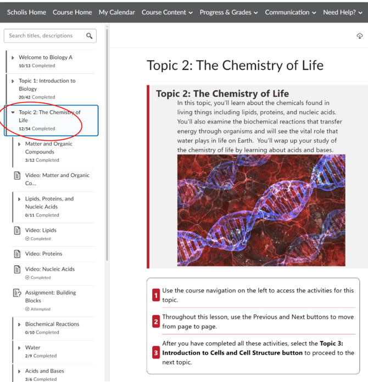Collapse Topic 2: The Chemistry of Life arrow
Screen dimensions: 368x382
[x=13, y=112]
